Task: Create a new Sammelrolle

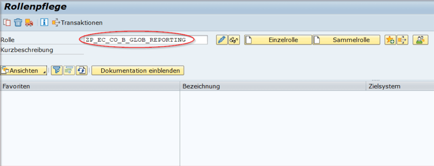Action: [346, 40]
